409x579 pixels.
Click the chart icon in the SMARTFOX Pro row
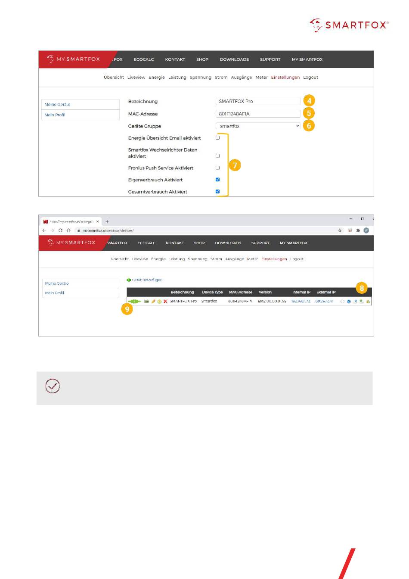coord(146,302)
